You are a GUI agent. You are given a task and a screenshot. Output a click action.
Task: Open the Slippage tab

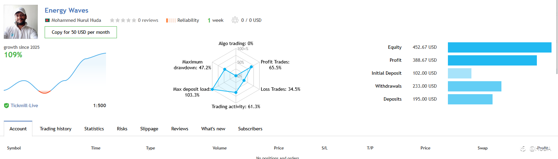tap(149, 129)
